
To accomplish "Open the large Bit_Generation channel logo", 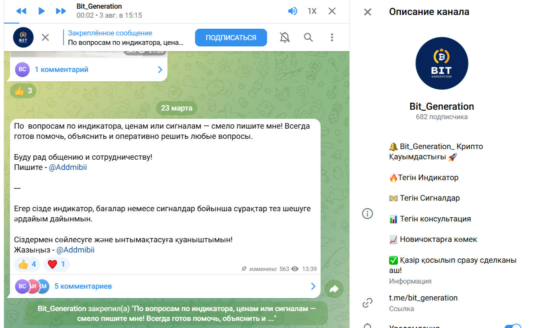I will tap(442, 63).
